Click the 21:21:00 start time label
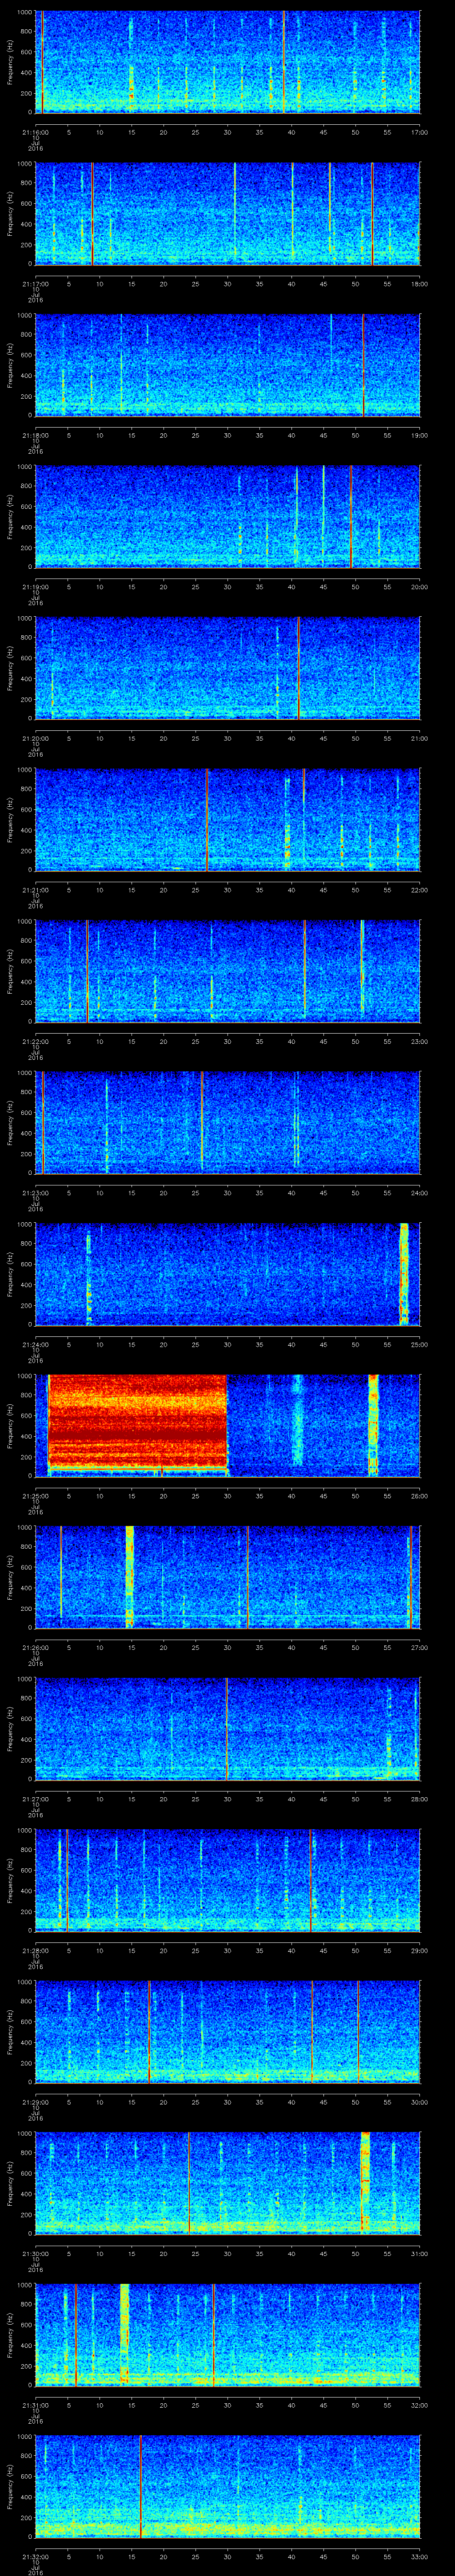 (x=35, y=890)
